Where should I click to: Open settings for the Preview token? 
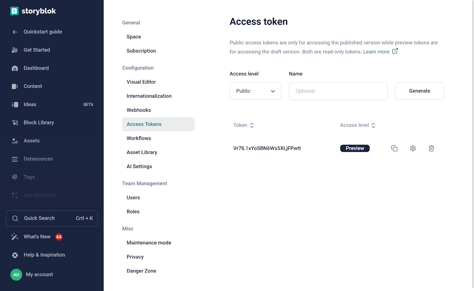pyautogui.click(x=413, y=148)
